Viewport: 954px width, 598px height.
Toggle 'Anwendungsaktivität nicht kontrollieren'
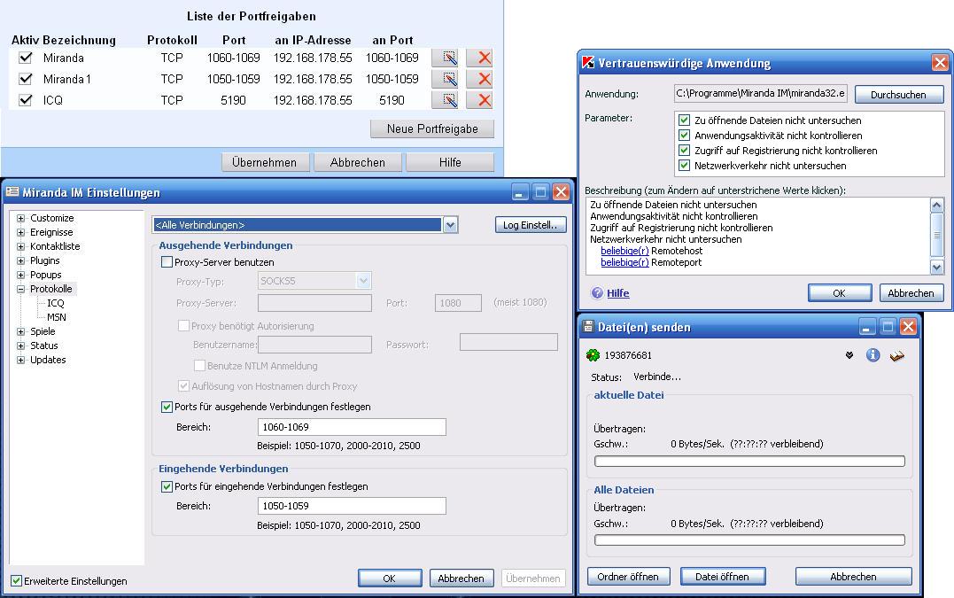click(x=684, y=135)
